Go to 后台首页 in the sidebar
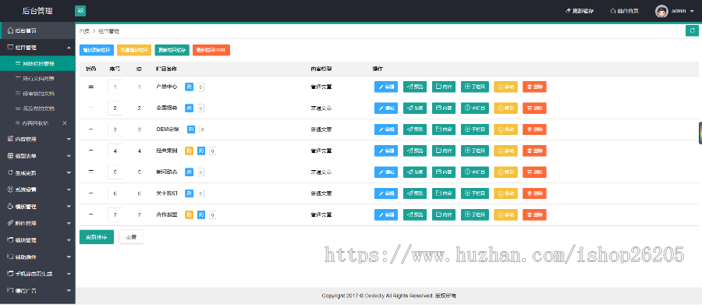 point(37,30)
